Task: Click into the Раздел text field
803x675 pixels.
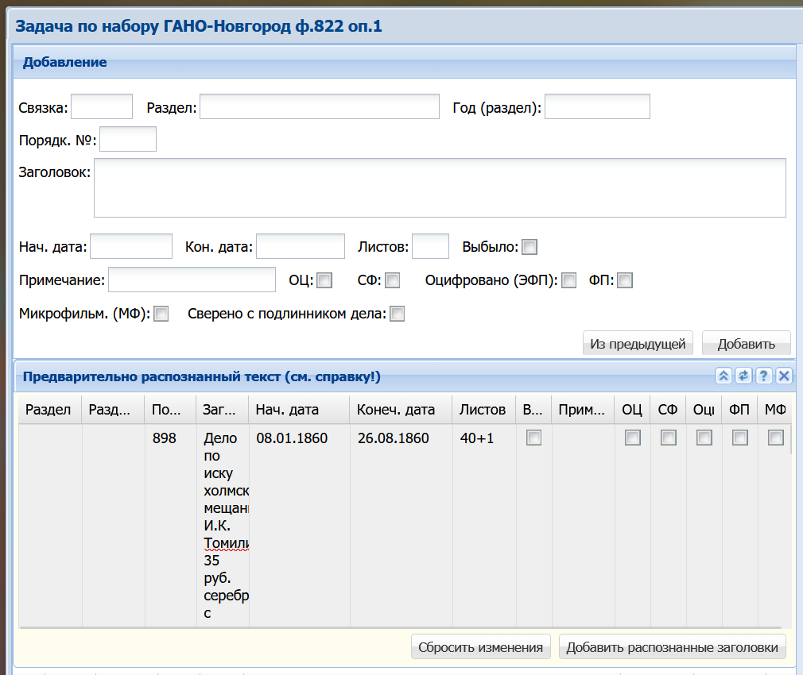Action: pos(320,106)
